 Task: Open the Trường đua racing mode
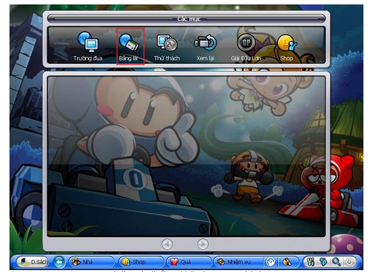pyautogui.click(x=88, y=46)
